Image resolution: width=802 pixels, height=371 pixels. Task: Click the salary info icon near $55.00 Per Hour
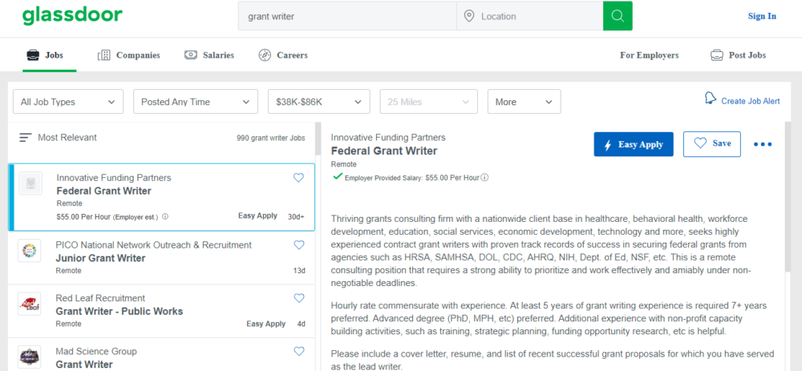pyautogui.click(x=485, y=178)
